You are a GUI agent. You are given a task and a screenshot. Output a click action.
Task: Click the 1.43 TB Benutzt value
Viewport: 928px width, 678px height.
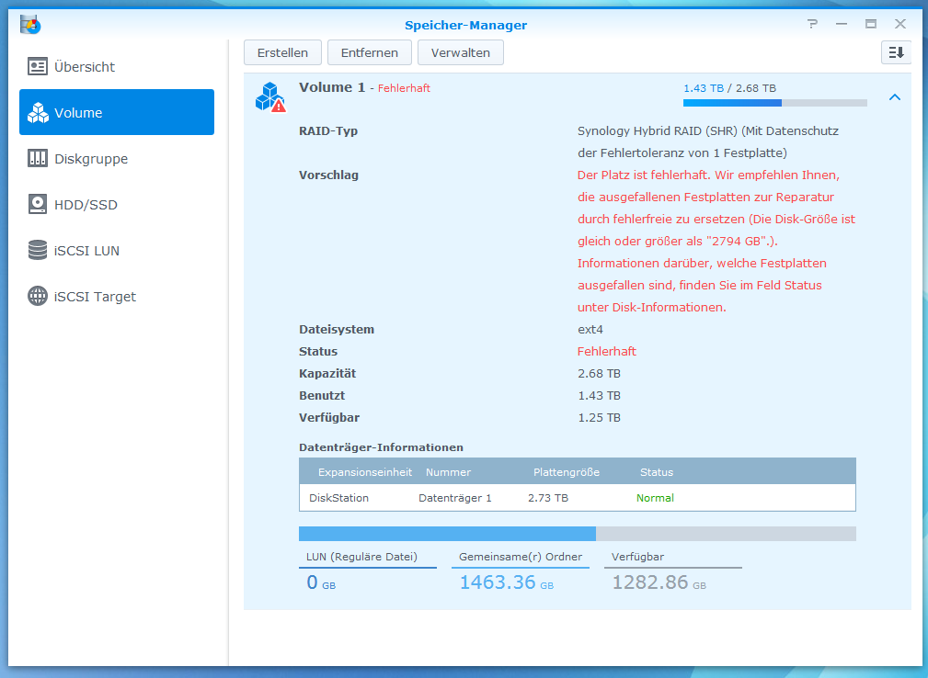[599, 395]
